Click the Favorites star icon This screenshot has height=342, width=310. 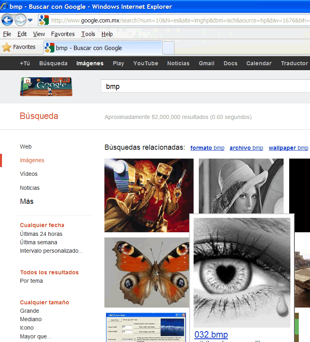pyautogui.click(x=6, y=47)
